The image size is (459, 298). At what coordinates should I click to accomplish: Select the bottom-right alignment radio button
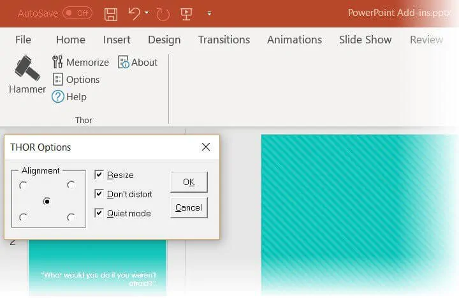coord(71,218)
